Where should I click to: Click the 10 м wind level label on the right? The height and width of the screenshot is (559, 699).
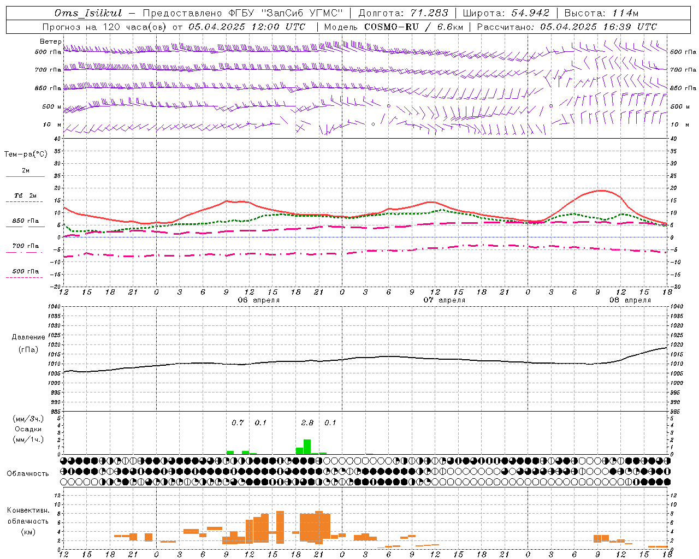click(x=680, y=124)
